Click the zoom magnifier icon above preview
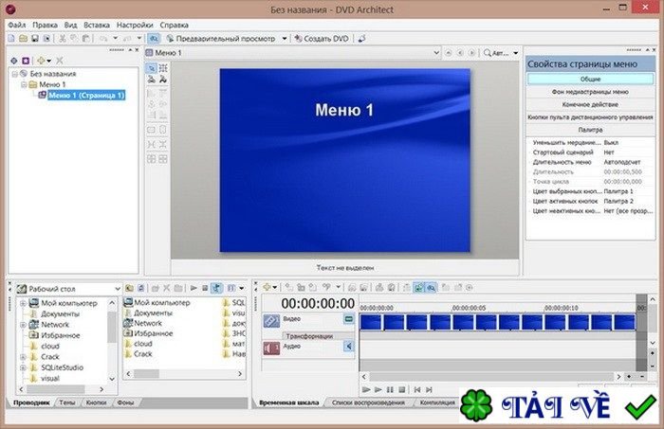The height and width of the screenshot is (429, 664). [488, 53]
